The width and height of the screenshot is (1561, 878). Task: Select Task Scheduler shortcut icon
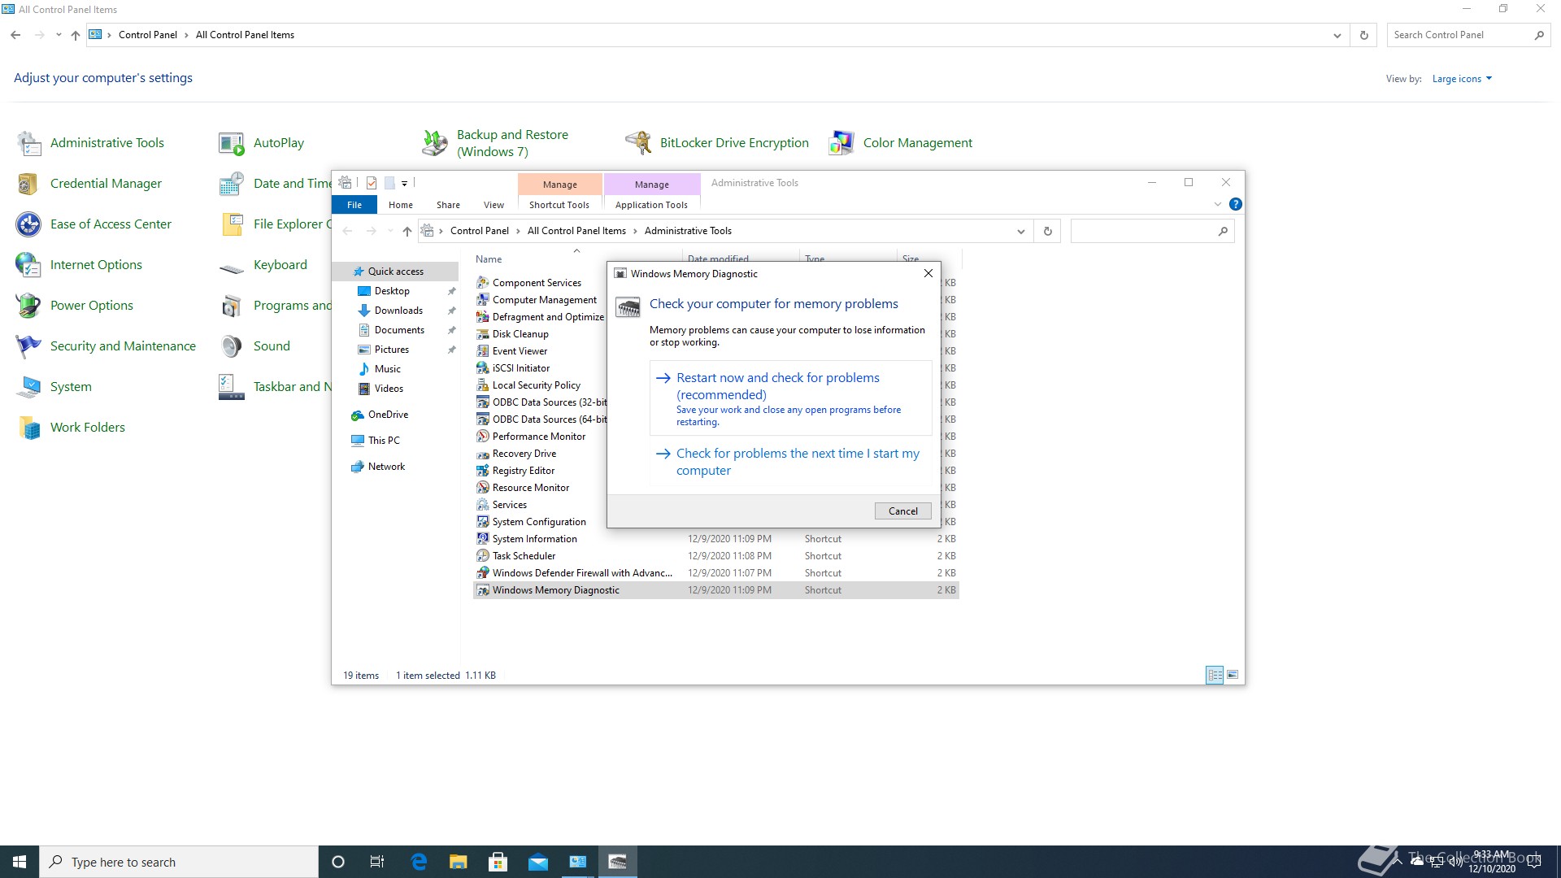[483, 556]
